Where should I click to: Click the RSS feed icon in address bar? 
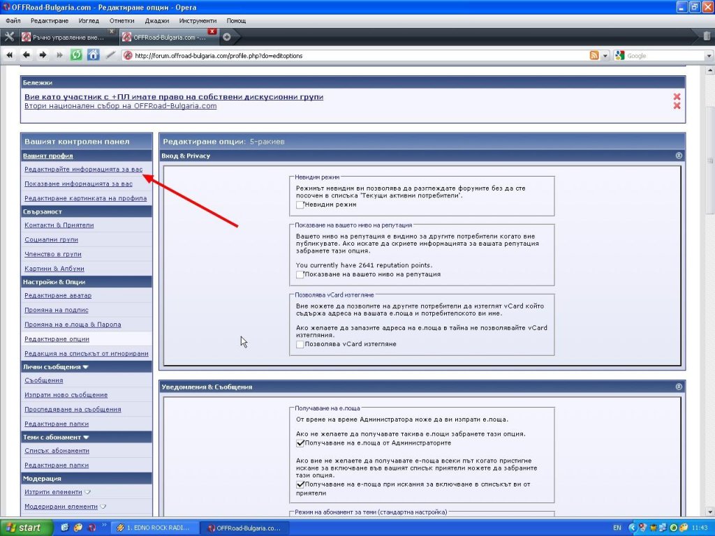(x=594, y=56)
